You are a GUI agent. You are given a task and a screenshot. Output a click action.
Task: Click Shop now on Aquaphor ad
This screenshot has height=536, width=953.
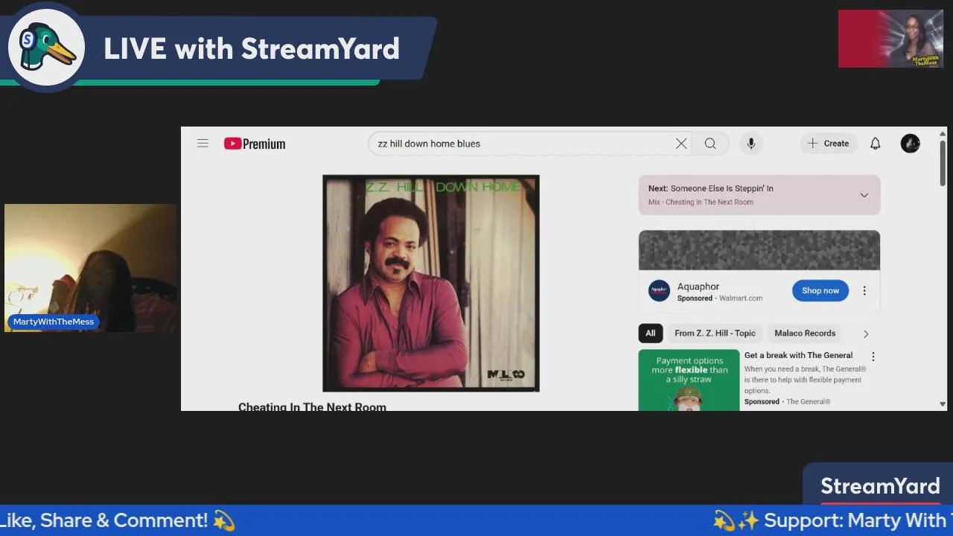(820, 291)
